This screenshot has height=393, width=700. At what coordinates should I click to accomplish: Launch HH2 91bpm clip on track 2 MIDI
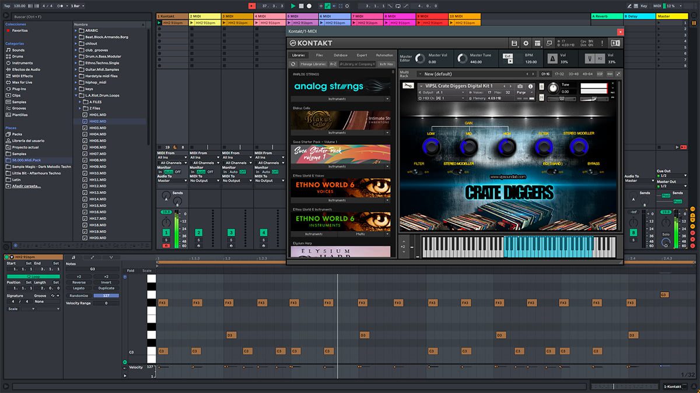192,23
